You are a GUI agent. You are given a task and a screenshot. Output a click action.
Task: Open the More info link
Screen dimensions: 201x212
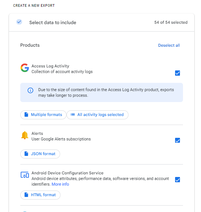click(x=60, y=184)
